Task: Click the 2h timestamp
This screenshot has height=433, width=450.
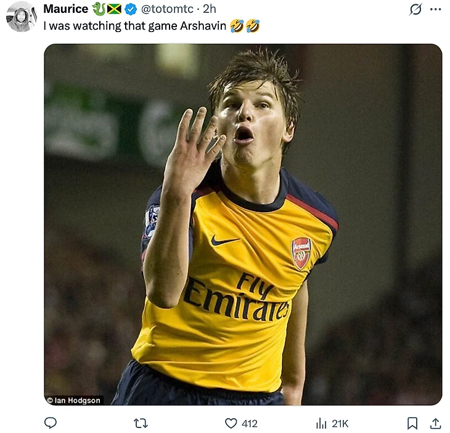Action: point(210,9)
